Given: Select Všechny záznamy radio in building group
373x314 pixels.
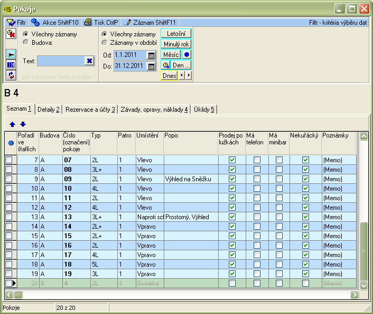Looking at the screenshot, I should tap(25, 34).
